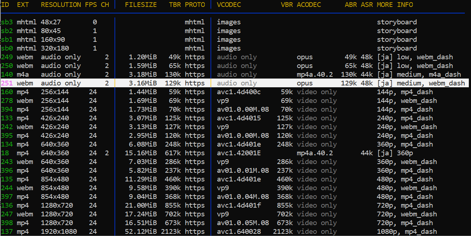Click the 617k TBR value
Image resolution: width=471 pixels, height=236 pixels.
[173, 153]
